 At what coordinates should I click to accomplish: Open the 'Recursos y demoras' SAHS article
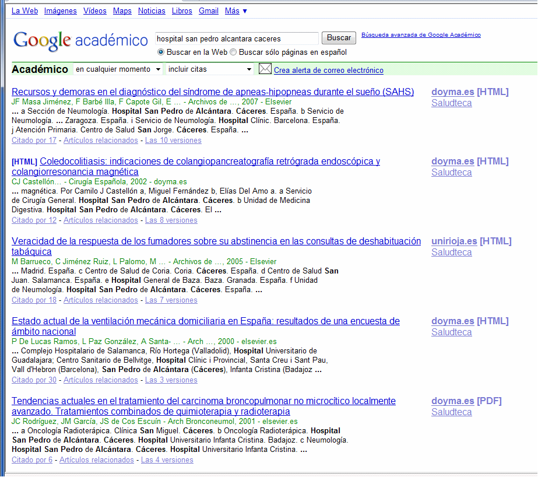coord(213,92)
